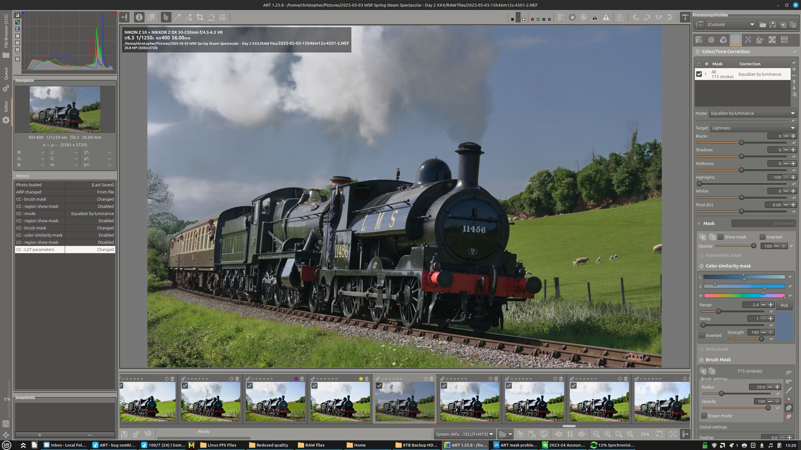Select the hand/arrow navigation tool
801x450 pixels.
(x=166, y=17)
